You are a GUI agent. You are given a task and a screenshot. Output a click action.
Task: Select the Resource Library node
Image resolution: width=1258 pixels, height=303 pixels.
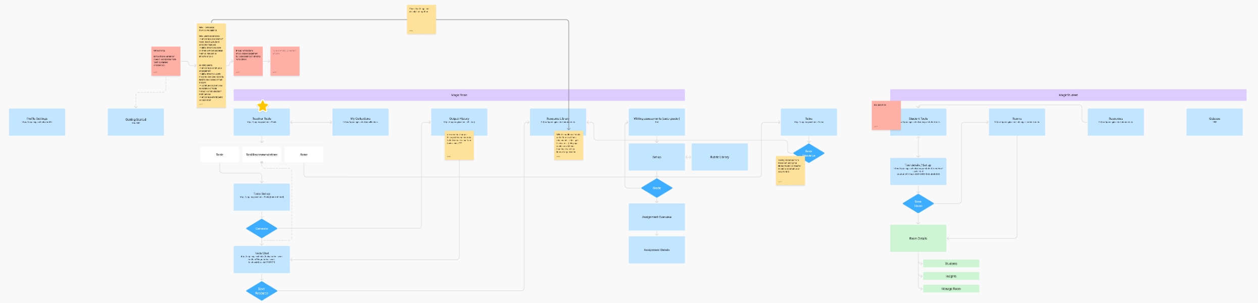tap(558, 122)
